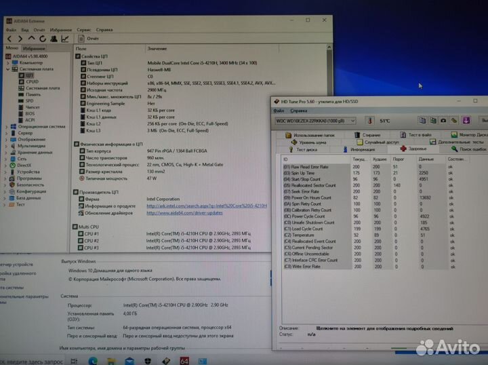
Task: Open the WDC drive selection dropdown
Action: (x=316, y=121)
